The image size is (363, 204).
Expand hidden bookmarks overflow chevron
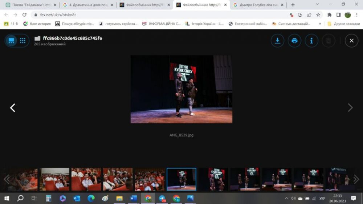pyautogui.click(x=320, y=24)
